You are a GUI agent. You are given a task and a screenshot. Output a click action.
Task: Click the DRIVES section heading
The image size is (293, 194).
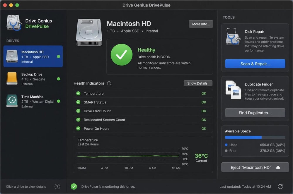[x=13, y=41]
